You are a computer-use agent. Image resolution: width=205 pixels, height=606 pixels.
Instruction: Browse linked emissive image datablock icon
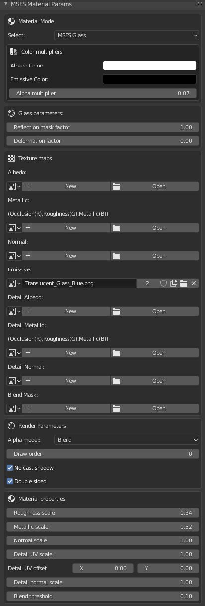click(x=14, y=283)
